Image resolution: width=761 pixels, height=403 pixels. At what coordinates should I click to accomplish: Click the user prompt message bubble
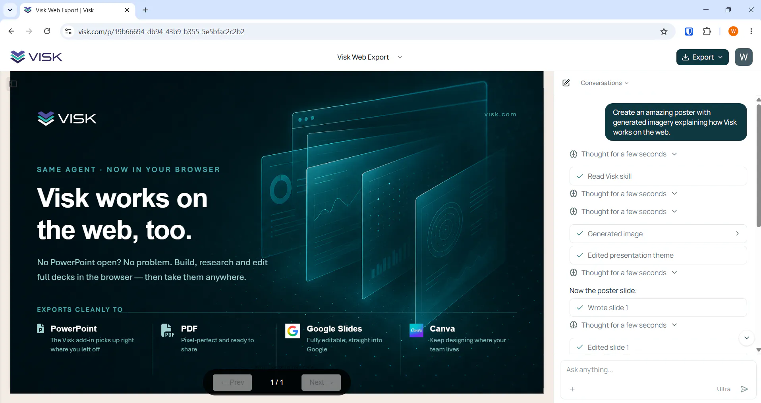point(676,122)
